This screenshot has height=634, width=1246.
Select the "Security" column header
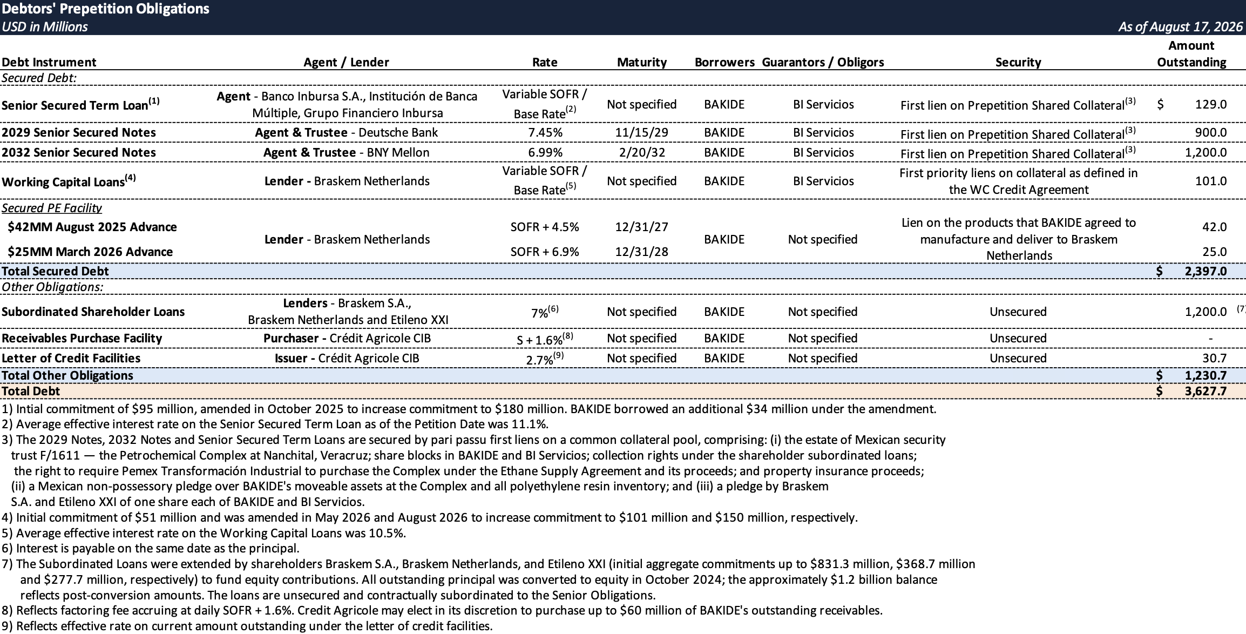[x=1018, y=62]
